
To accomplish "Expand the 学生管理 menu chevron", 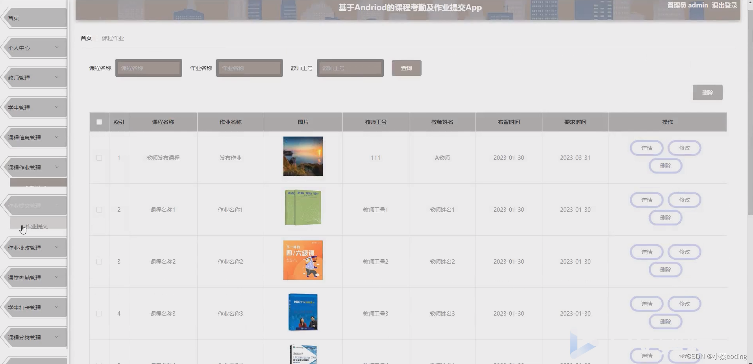I will click(57, 107).
